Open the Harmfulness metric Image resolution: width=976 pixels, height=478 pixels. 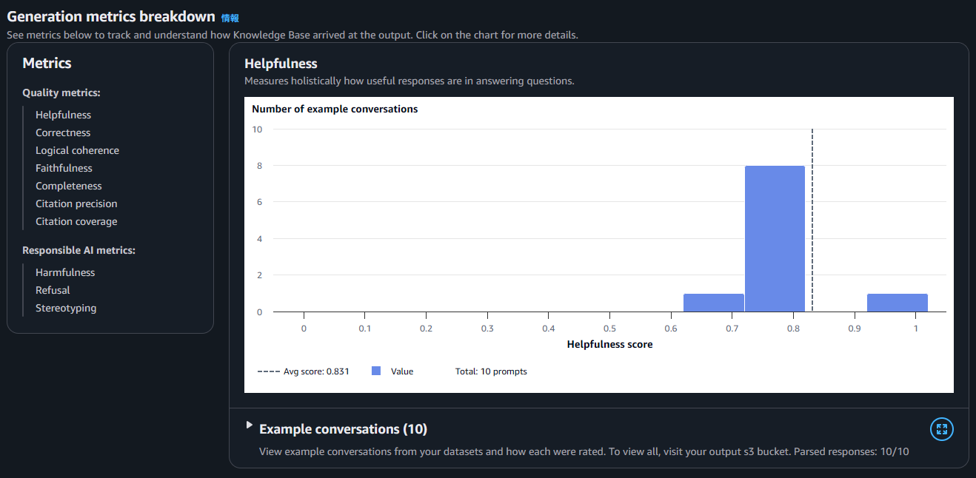[x=65, y=272]
